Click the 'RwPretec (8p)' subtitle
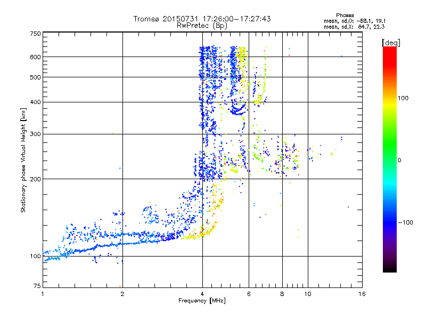This screenshot has width=426, height=320. 202,26
